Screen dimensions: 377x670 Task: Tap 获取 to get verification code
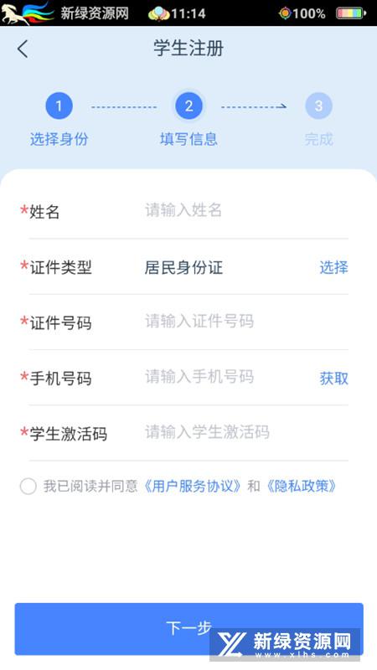(x=333, y=379)
